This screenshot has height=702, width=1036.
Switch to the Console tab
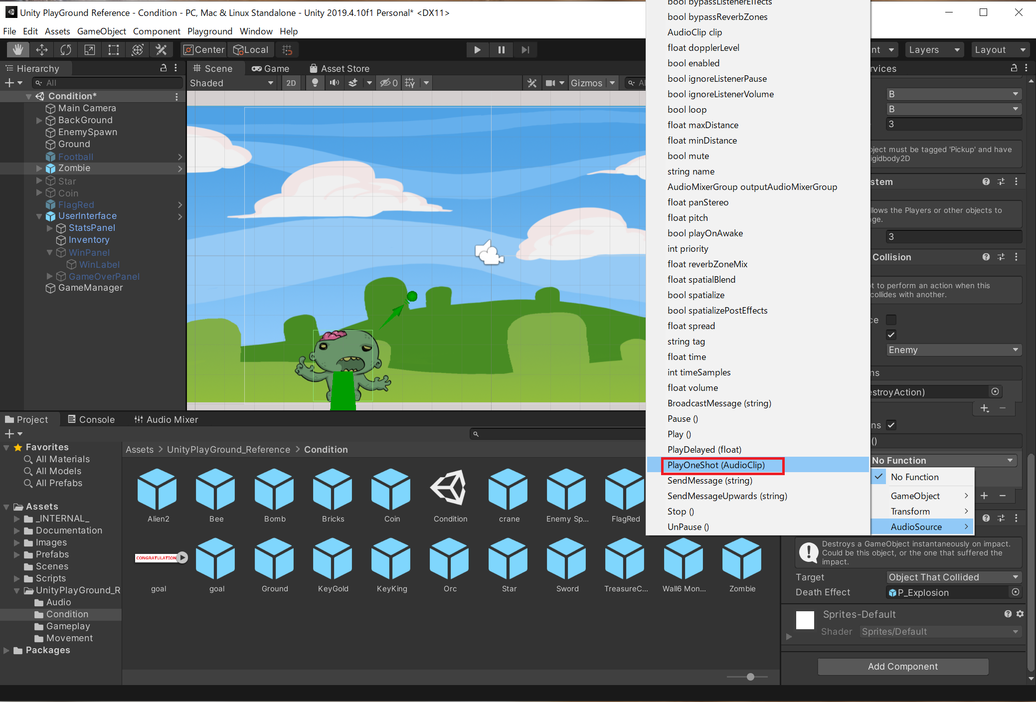(x=91, y=419)
